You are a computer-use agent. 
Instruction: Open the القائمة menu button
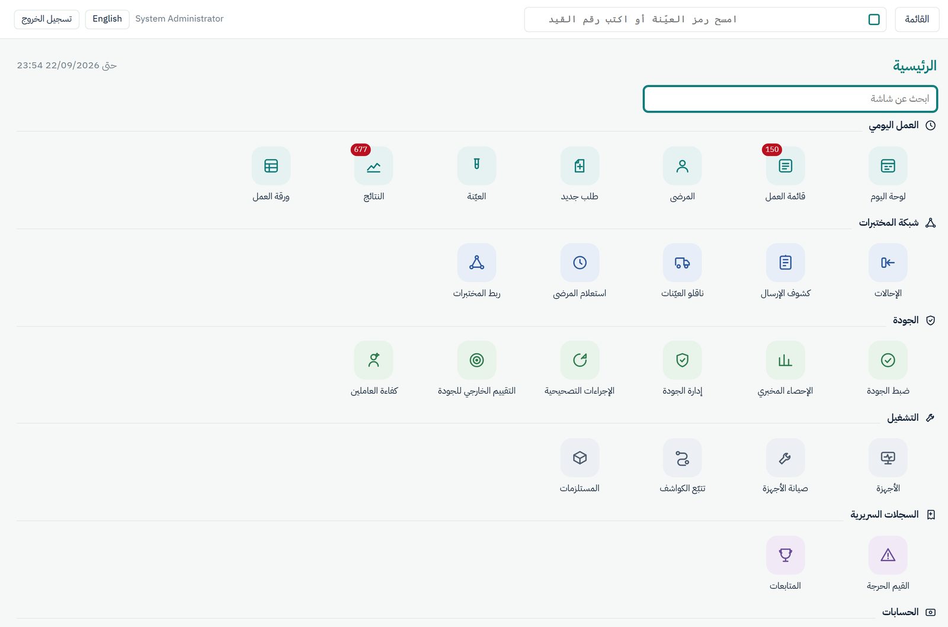[917, 20]
